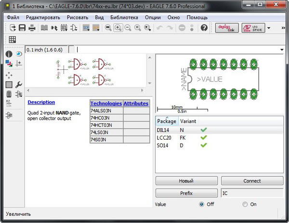The height and width of the screenshot is (223, 289).
Task: Click the Print icon in the toolbar
Action: 32,28
